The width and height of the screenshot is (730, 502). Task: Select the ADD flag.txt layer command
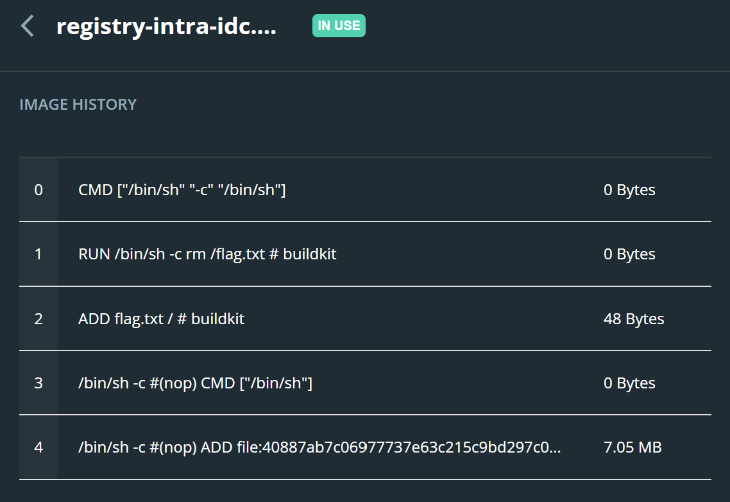point(161,319)
